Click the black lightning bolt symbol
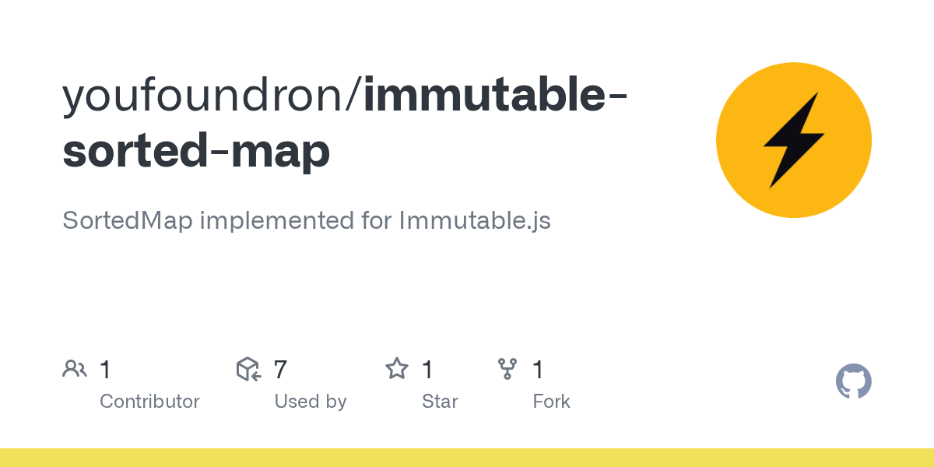Viewport: 934px width, 467px height. 794,140
